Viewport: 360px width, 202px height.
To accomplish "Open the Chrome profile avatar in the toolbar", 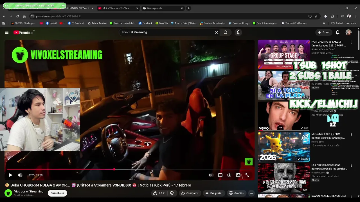I will tap(349, 16).
